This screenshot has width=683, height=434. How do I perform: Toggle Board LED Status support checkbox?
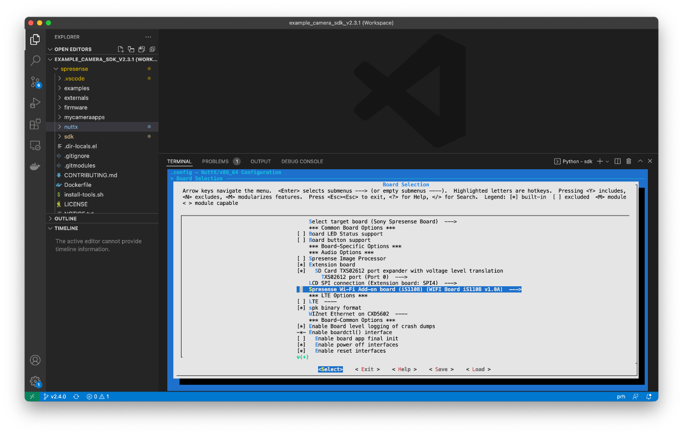(x=301, y=234)
